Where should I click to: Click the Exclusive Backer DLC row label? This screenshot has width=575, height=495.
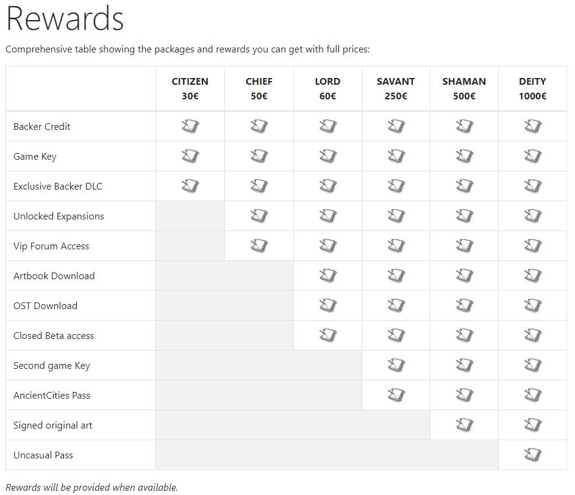tap(58, 187)
